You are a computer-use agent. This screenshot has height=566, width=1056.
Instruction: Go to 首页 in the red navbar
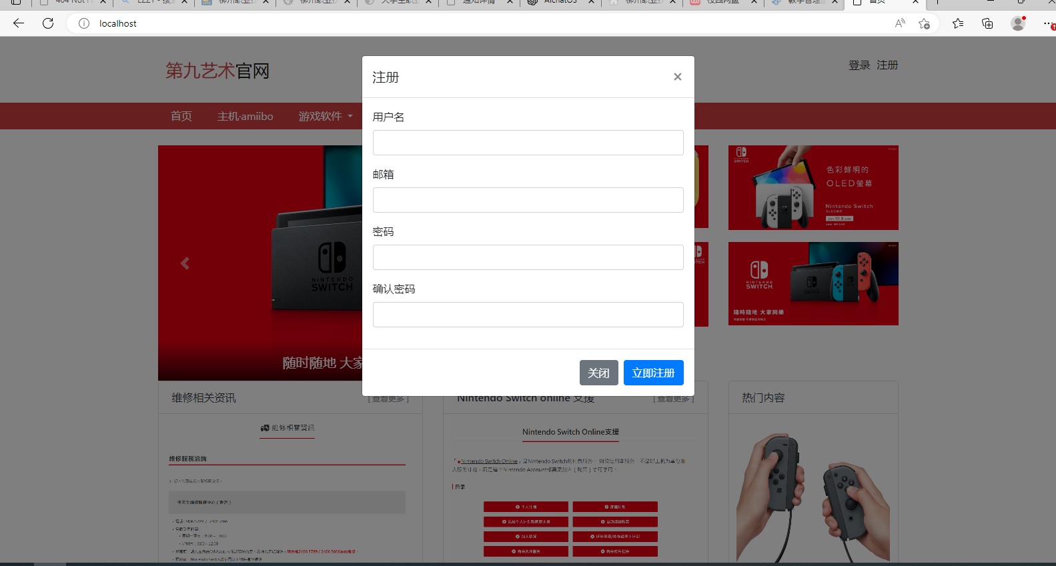181,116
